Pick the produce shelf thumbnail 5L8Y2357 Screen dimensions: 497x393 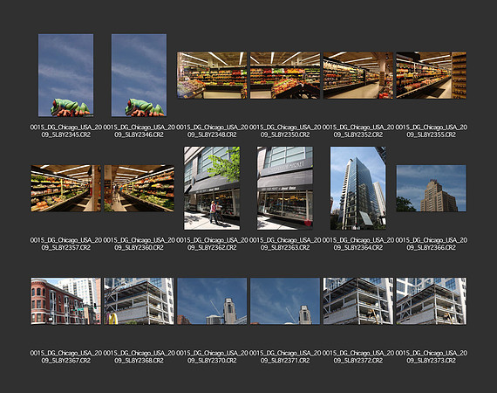(66, 188)
